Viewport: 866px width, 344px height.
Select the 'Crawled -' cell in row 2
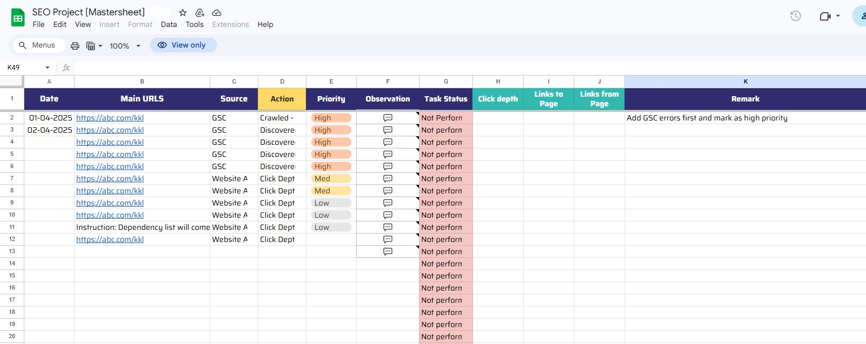coord(282,118)
